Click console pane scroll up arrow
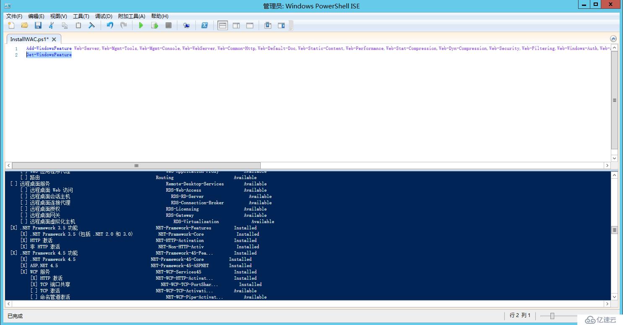Viewport: 623px width, 325px height. [615, 175]
